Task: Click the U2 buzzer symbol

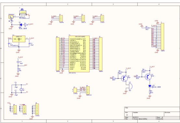Action: tap(131, 86)
